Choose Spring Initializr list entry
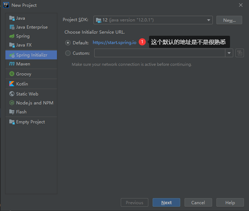Viewport: 249px width, 211px height. click(x=31, y=55)
